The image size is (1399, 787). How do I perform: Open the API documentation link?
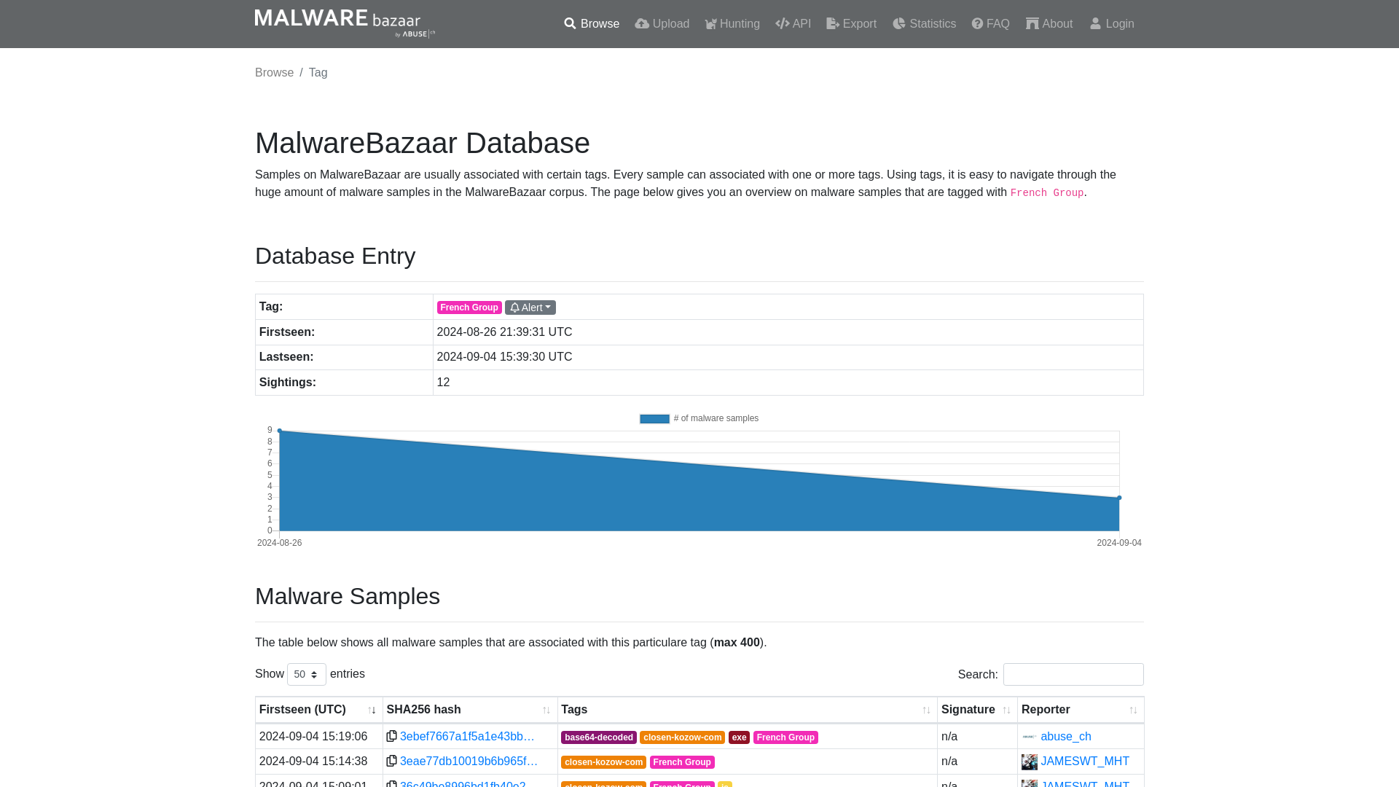tap(793, 24)
